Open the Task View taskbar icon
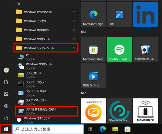The image size is (162, 134). tap(90, 129)
